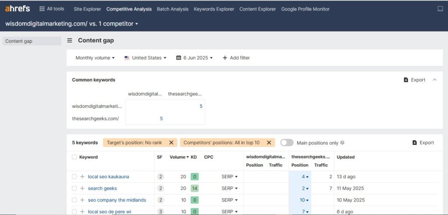This screenshot has height=215, width=448.
Task: Click the Keyword column header
Action: (88, 157)
